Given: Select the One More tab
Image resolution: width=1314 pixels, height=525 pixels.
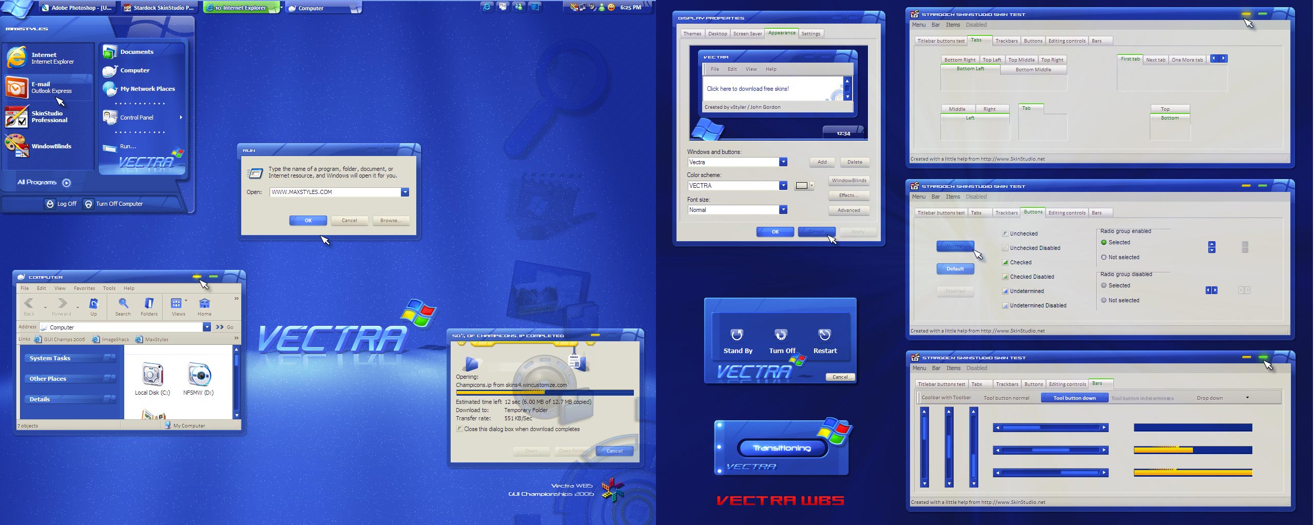Looking at the screenshot, I should click(1187, 60).
